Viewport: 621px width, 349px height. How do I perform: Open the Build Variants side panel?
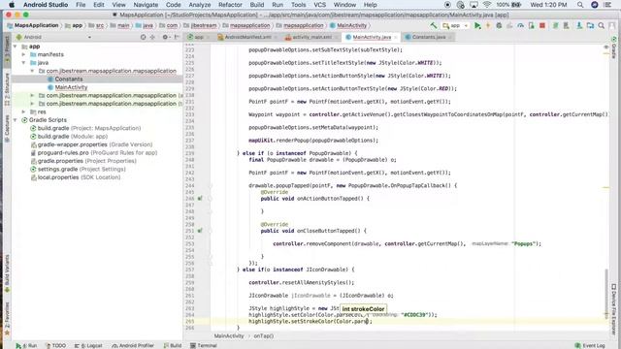coord(7,273)
